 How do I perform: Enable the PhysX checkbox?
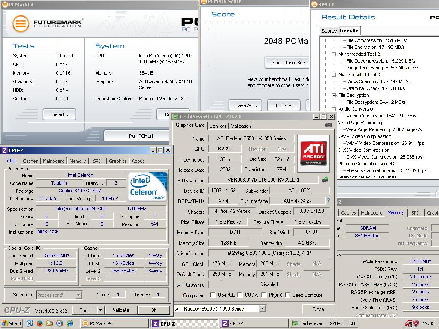click(x=264, y=295)
